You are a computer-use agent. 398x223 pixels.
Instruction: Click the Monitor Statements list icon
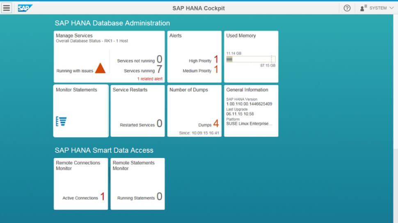coord(61,121)
